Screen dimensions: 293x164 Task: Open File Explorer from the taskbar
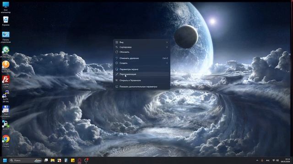(x=53, y=160)
